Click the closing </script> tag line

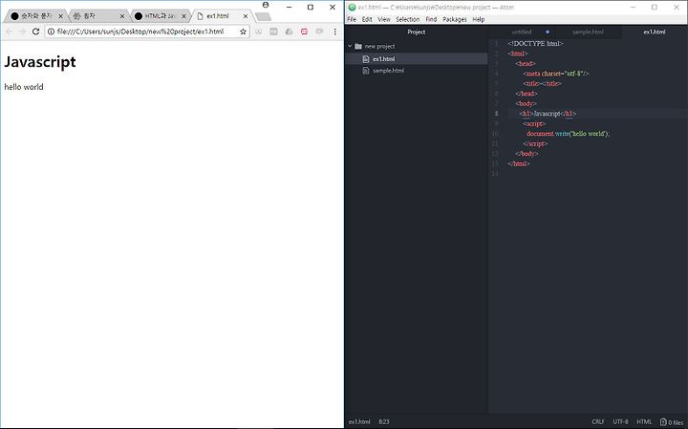(535, 144)
